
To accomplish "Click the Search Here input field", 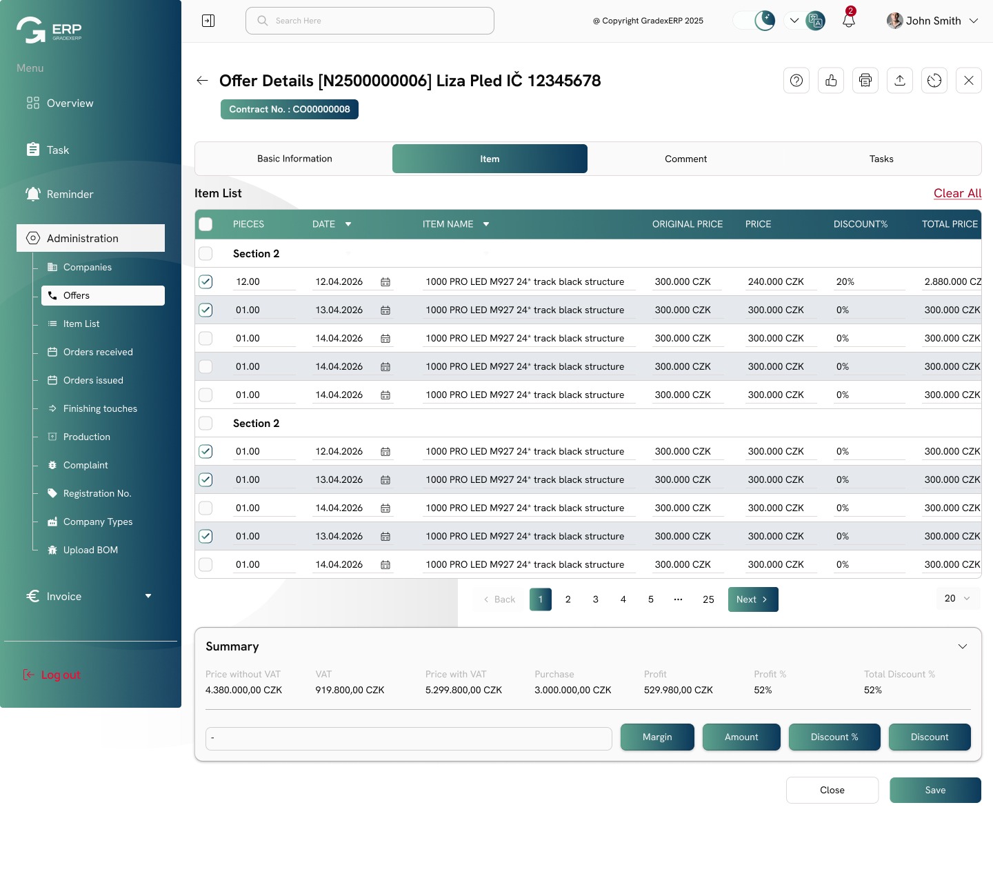I will click(x=370, y=21).
